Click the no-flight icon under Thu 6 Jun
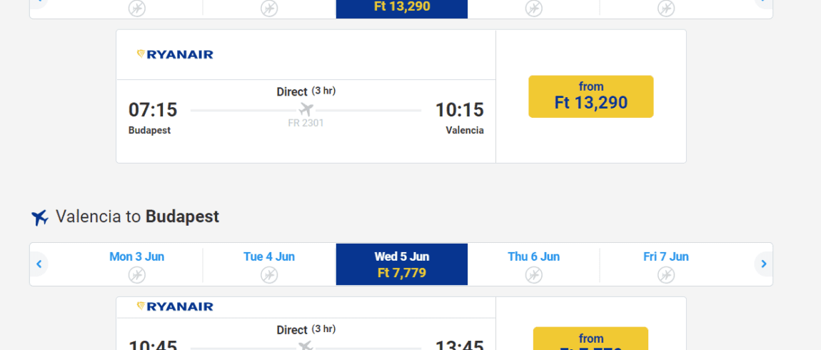Viewport: 821px width, 350px height. (x=533, y=274)
